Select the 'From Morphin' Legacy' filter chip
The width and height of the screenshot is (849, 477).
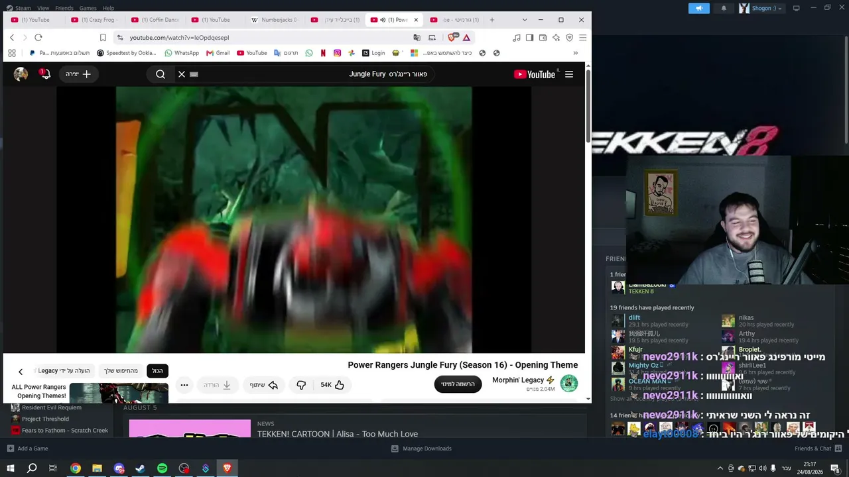click(x=63, y=371)
